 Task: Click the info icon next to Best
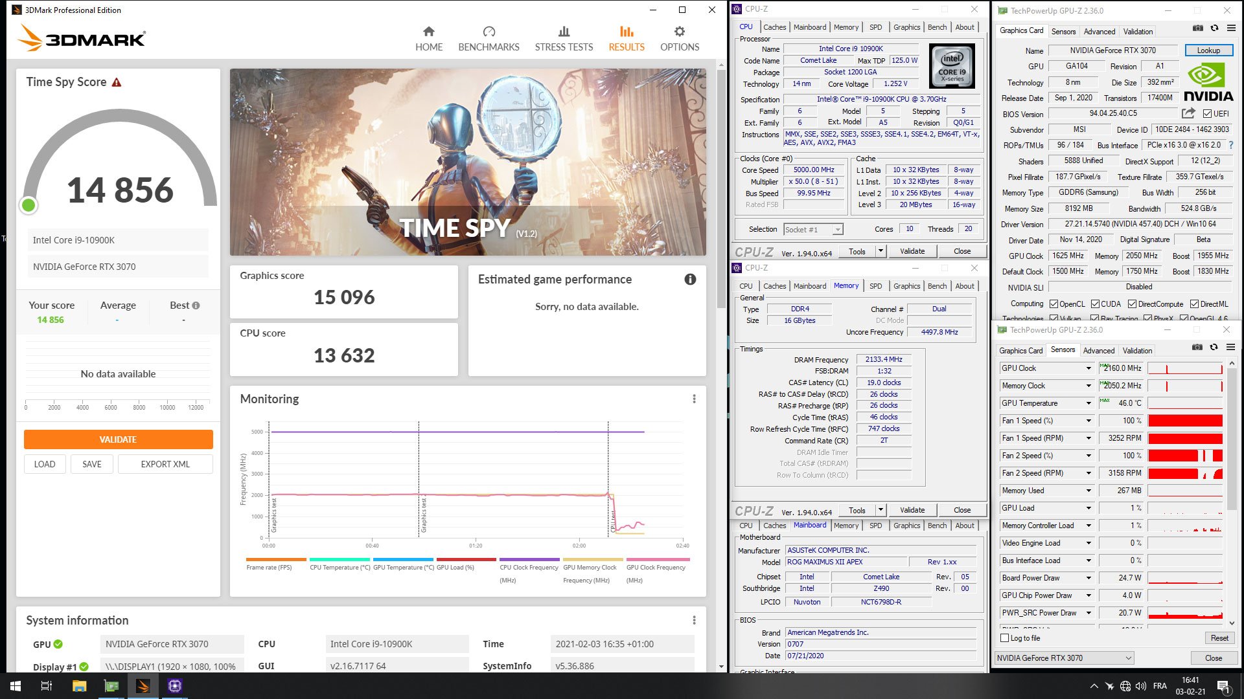pyautogui.click(x=196, y=305)
